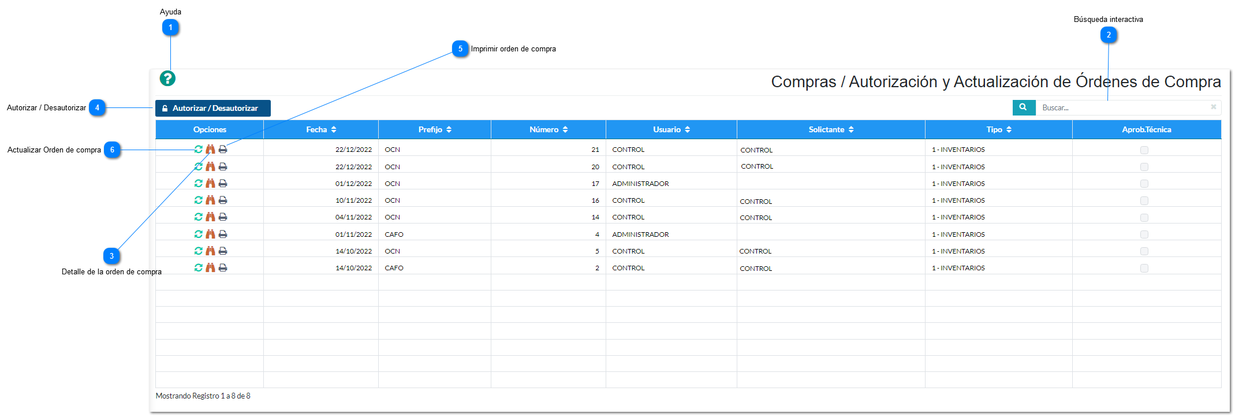Click date 10/11/2022 in the table
1235x417 pixels.
[353, 200]
